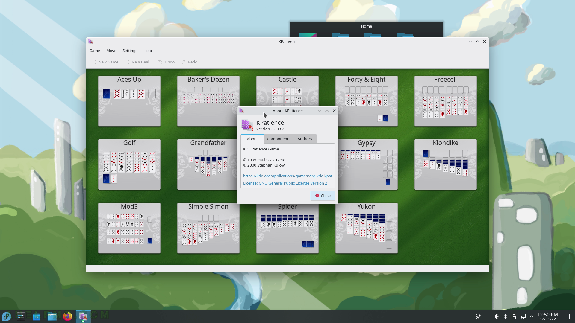Open the Bluetooth tray icon

pyautogui.click(x=505, y=316)
